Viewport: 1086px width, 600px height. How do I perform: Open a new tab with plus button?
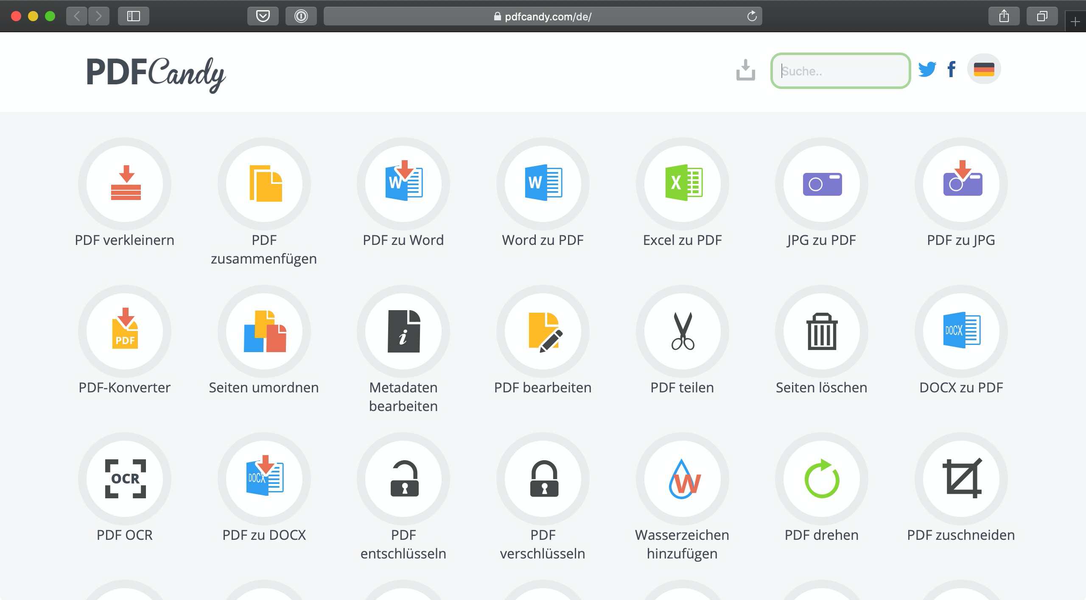1075,21
